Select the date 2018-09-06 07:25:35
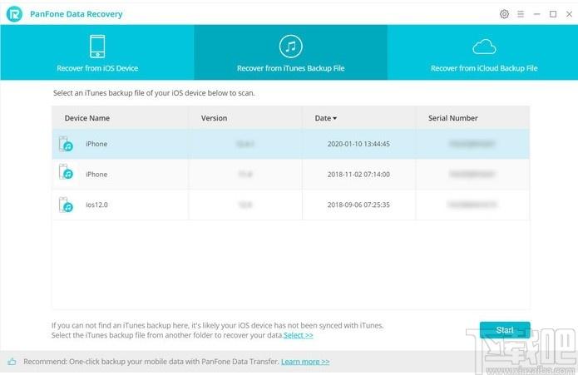 (x=358, y=205)
